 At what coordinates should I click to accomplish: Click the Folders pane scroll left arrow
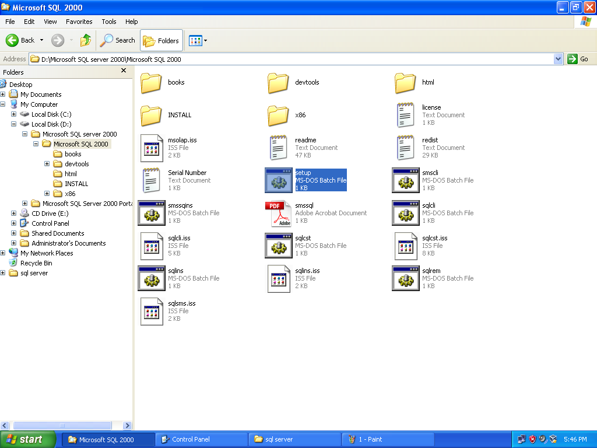click(x=5, y=425)
